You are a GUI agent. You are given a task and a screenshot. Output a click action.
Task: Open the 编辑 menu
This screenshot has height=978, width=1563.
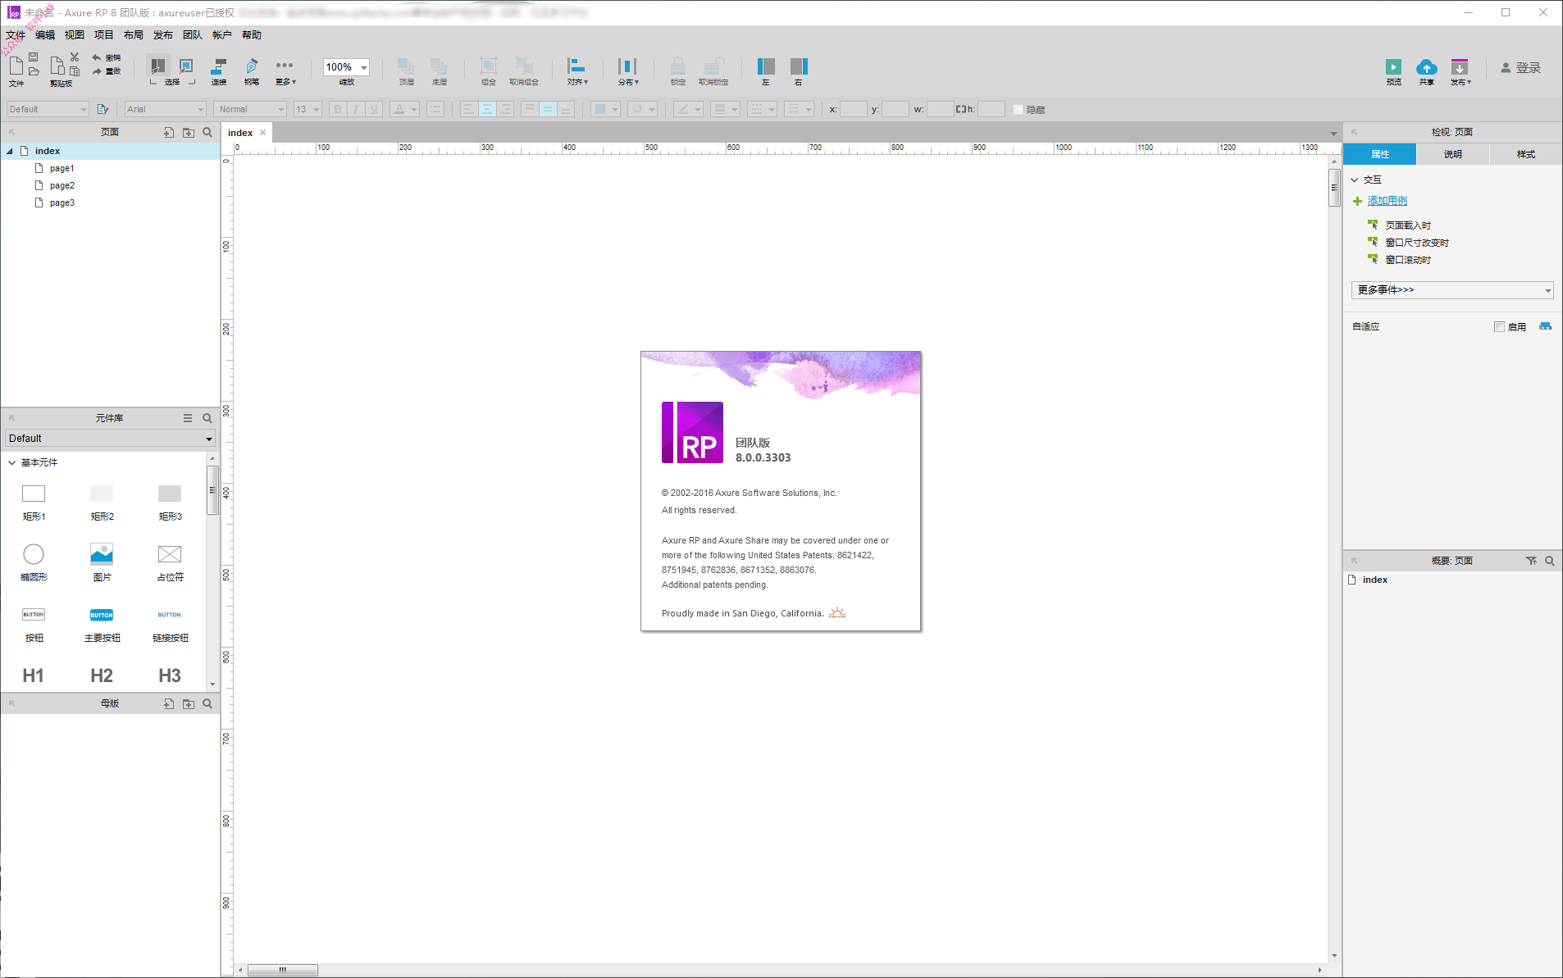coord(45,35)
